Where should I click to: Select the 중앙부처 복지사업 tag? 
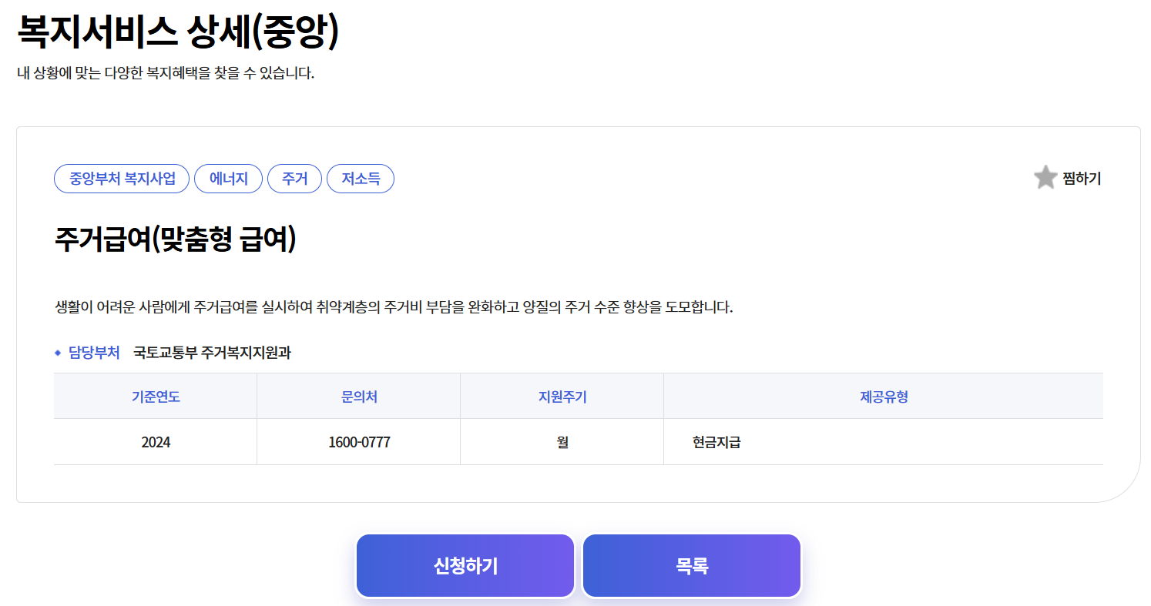pos(121,178)
